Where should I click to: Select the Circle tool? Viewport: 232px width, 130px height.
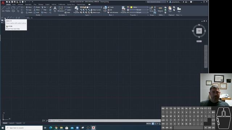pos(13,9)
